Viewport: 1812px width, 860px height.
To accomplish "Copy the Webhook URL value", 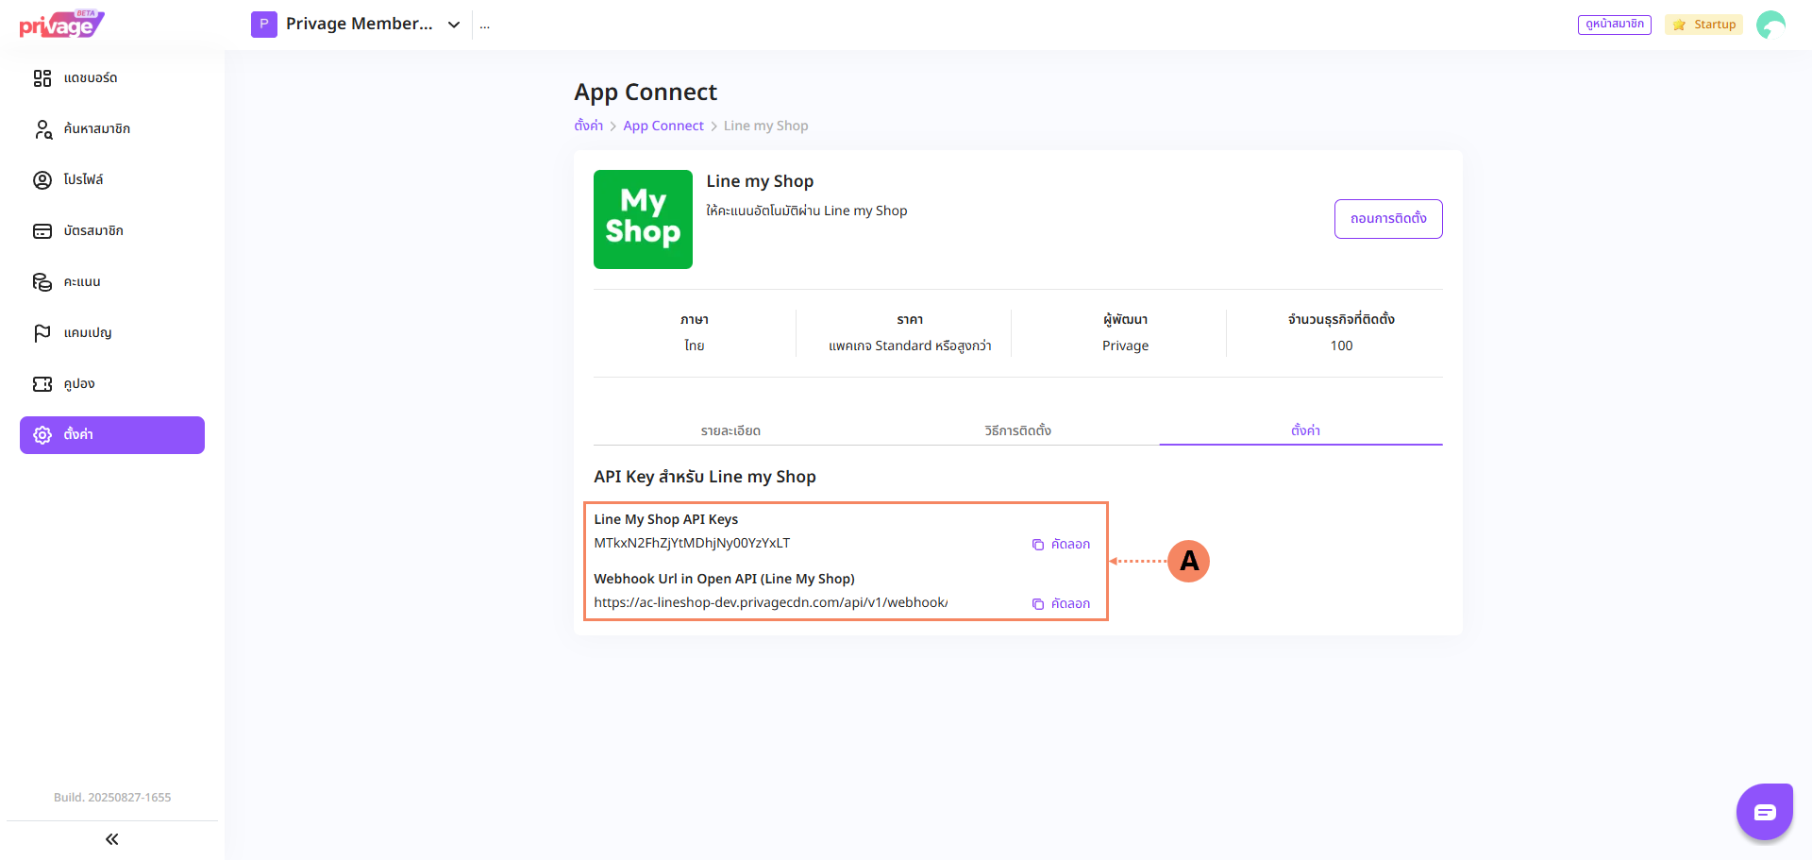I will pyautogui.click(x=1061, y=604).
